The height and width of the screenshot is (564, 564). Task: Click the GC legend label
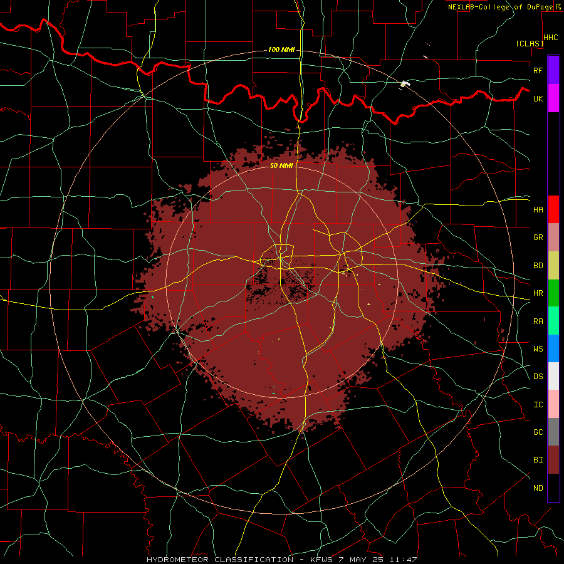[x=538, y=432]
